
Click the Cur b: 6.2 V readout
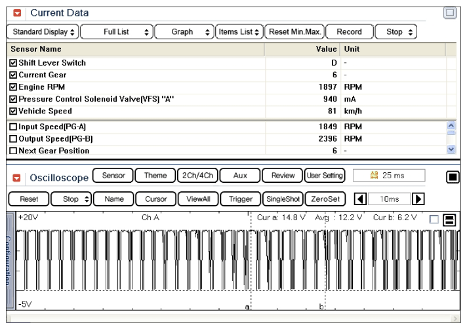pos(395,218)
